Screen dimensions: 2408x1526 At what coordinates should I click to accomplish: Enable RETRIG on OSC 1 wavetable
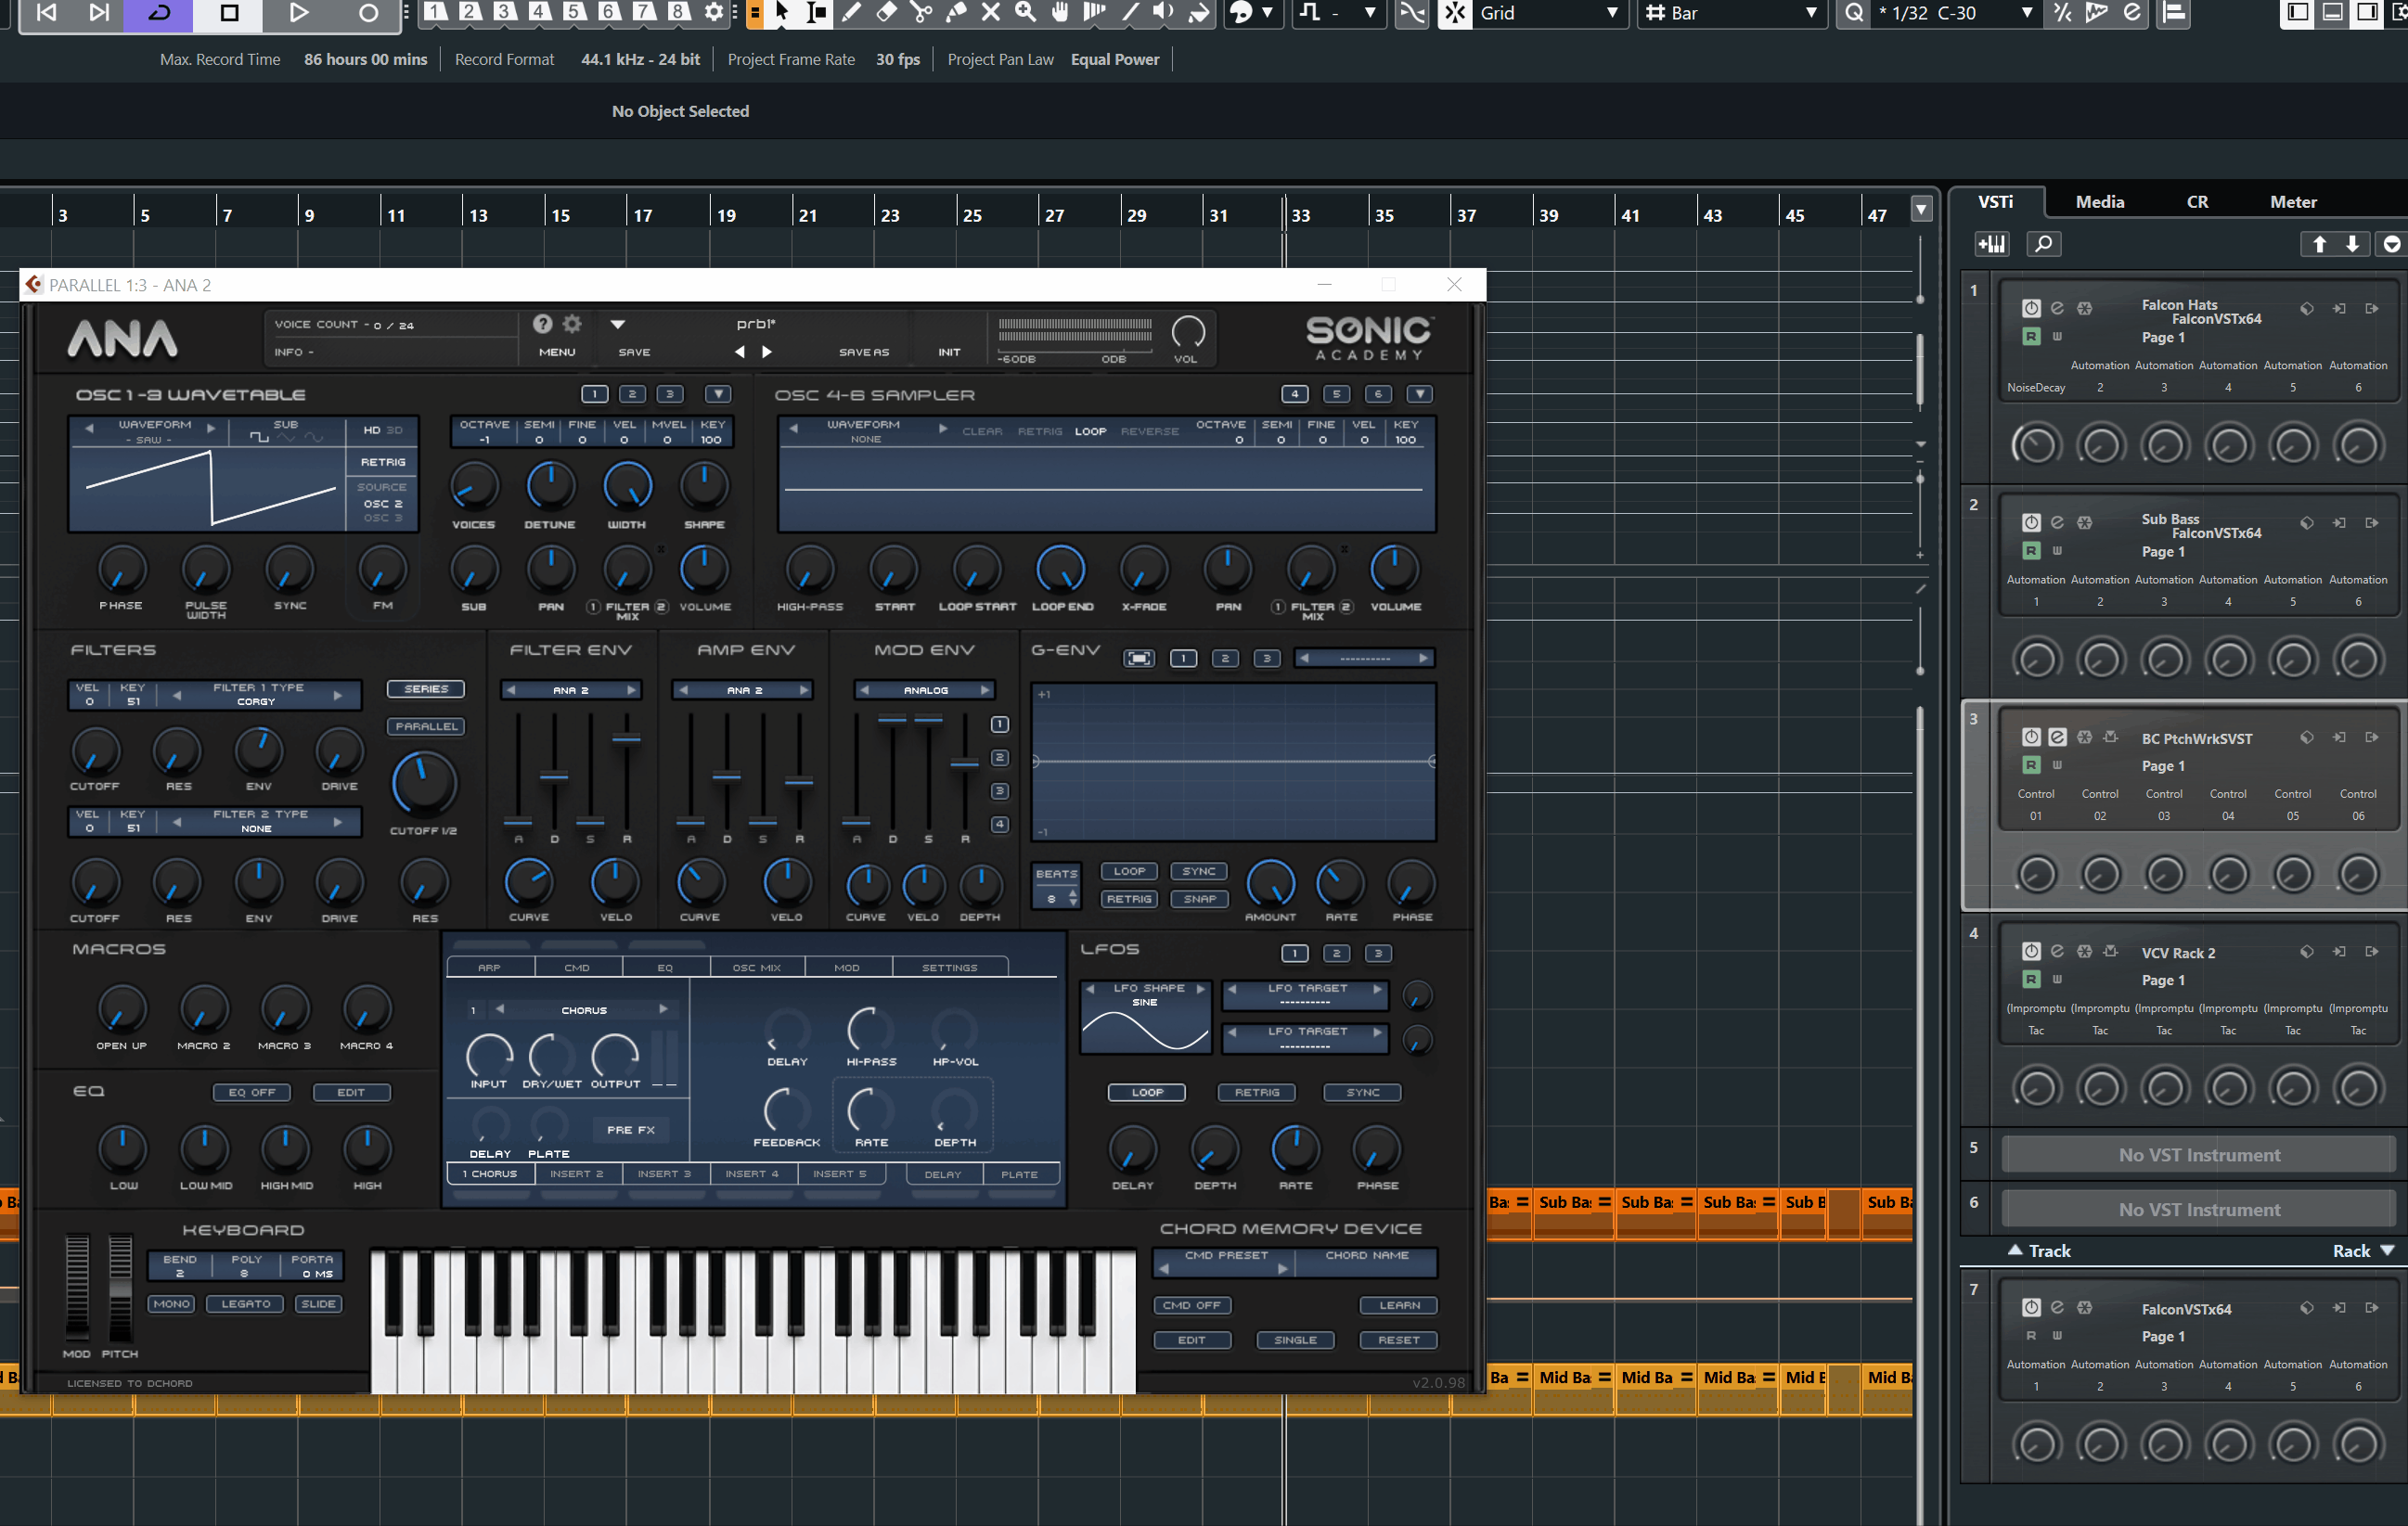(x=383, y=462)
